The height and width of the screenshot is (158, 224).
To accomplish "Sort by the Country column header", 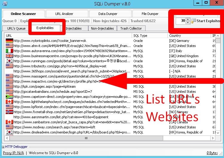I will (189, 36).
